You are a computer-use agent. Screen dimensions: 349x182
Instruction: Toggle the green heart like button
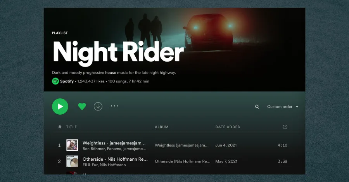point(82,106)
